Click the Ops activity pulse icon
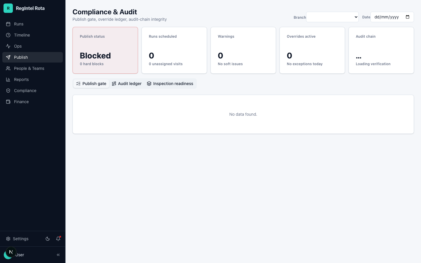Screen dimensions: 421x263 coord(8,46)
